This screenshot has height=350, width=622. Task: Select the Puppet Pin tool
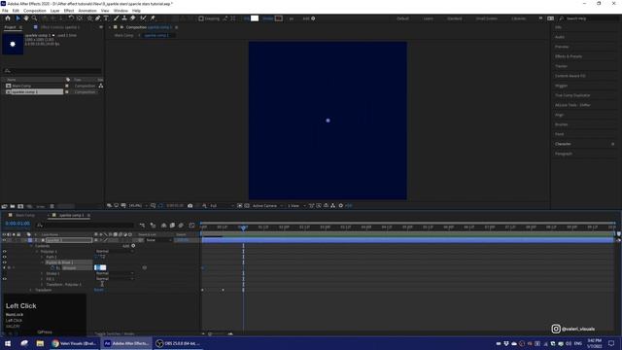(x=153, y=18)
